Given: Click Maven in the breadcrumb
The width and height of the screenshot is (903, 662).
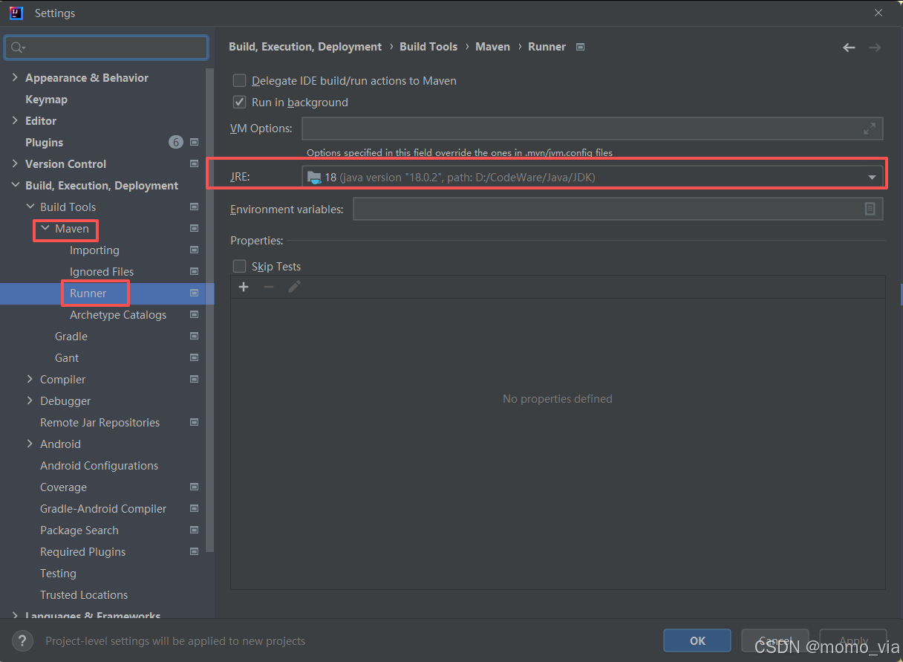Looking at the screenshot, I should (x=493, y=46).
